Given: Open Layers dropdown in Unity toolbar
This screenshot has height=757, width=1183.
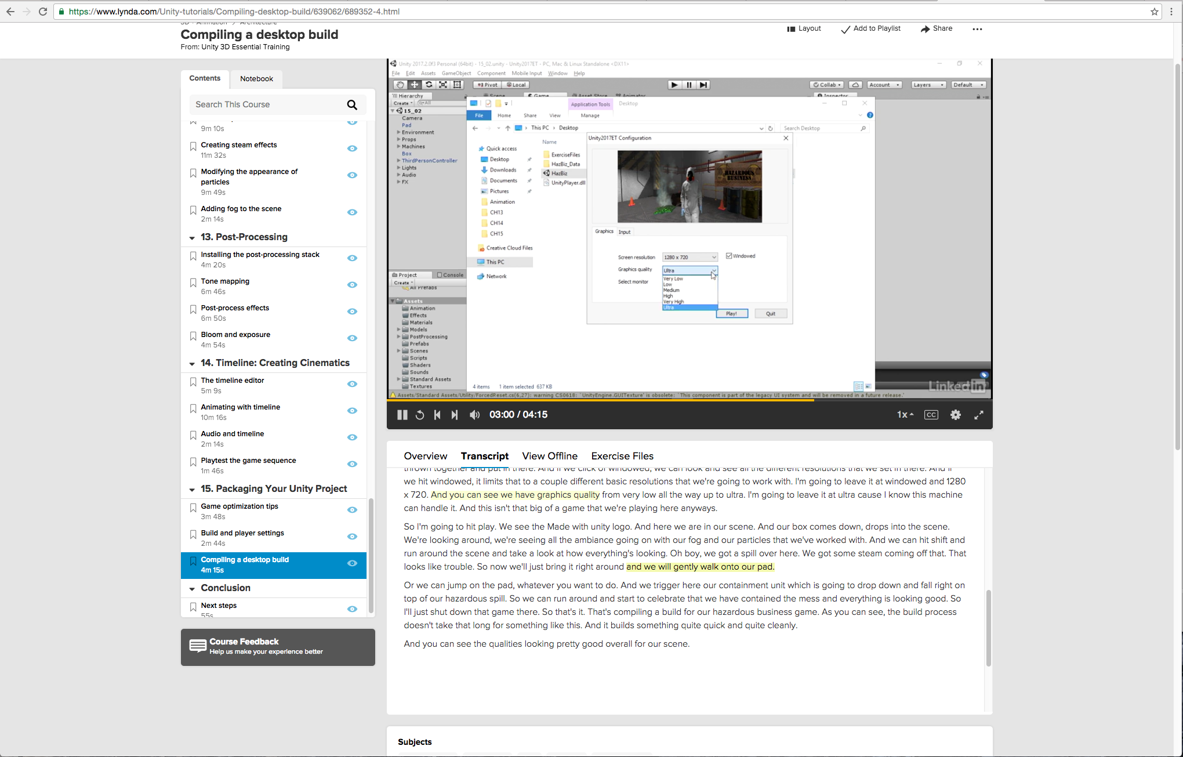Looking at the screenshot, I should click(x=928, y=85).
